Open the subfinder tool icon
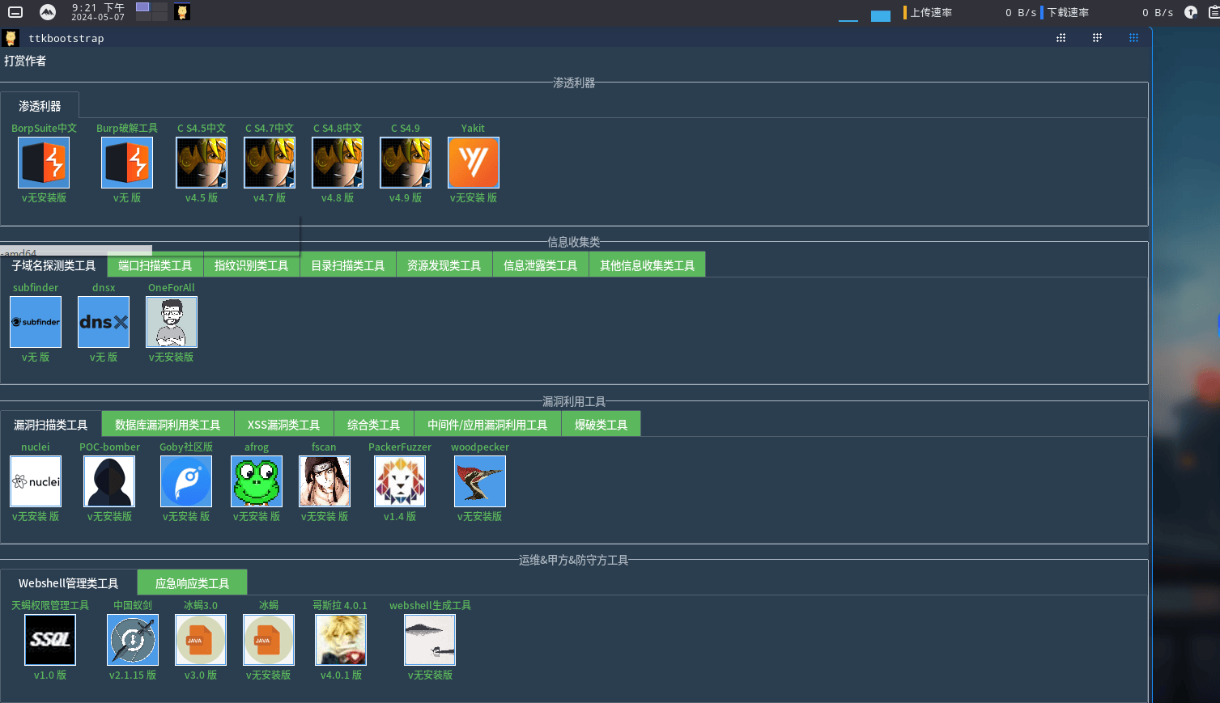1220x703 pixels. point(36,322)
